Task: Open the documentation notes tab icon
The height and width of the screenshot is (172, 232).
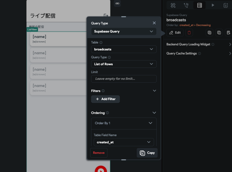Action: tap(226, 5)
